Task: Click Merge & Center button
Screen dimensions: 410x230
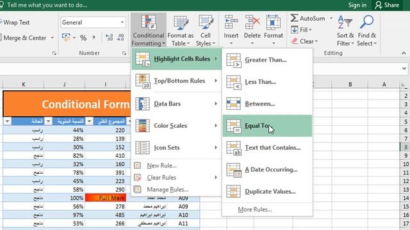Action: (24, 38)
